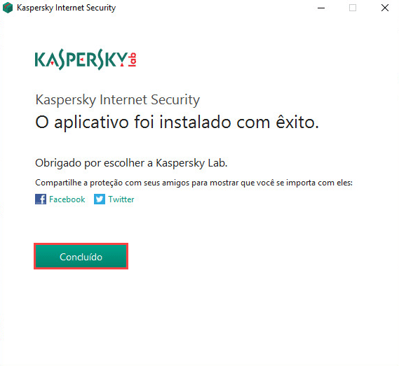
Task: Open the Facebook share link
Action: pos(67,199)
